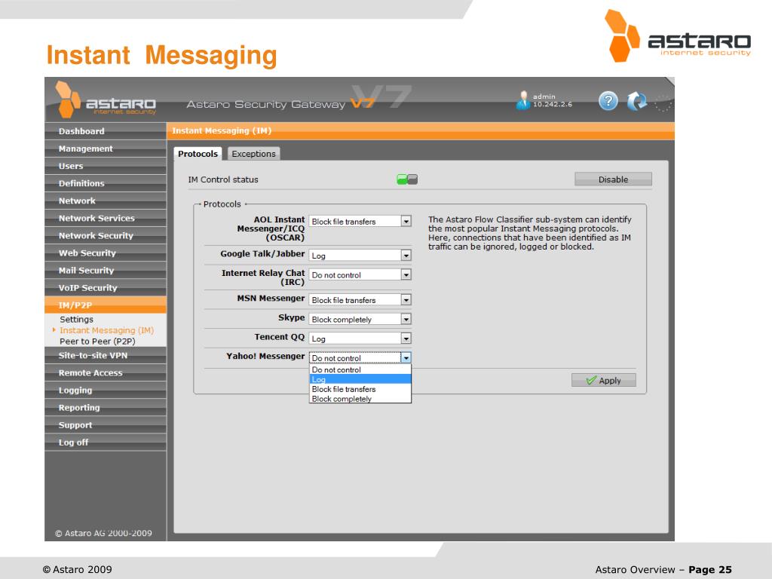The width and height of the screenshot is (772, 579).
Task: Open the Management sidebar menu
Action: tap(106, 149)
